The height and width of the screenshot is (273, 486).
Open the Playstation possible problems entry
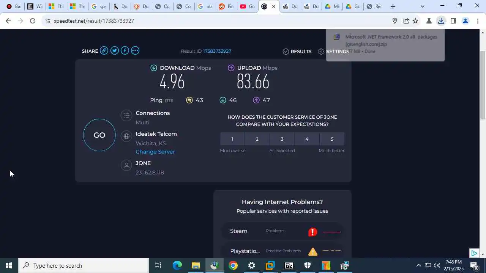click(282, 251)
